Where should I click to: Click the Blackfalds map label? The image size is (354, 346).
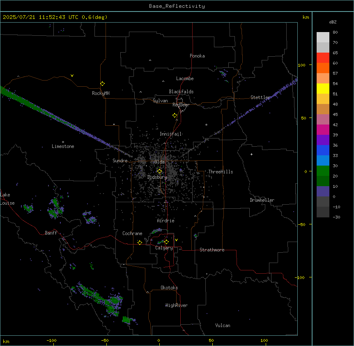coord(181,92)
